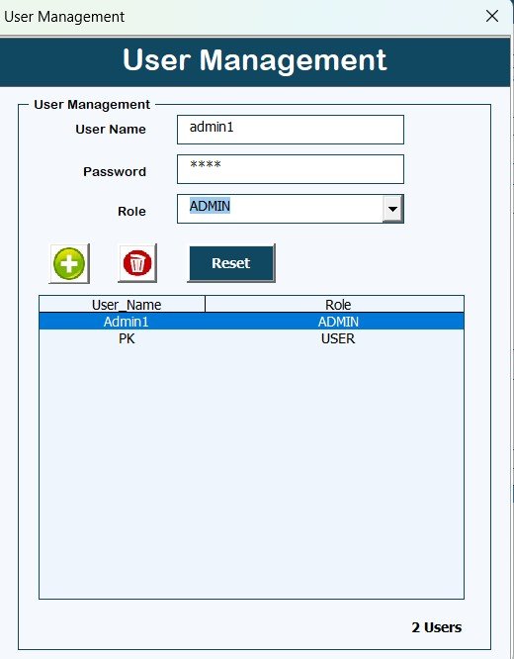Click the Role column header in list
This screenshot has height=659, width=514.
pos(335,305)
